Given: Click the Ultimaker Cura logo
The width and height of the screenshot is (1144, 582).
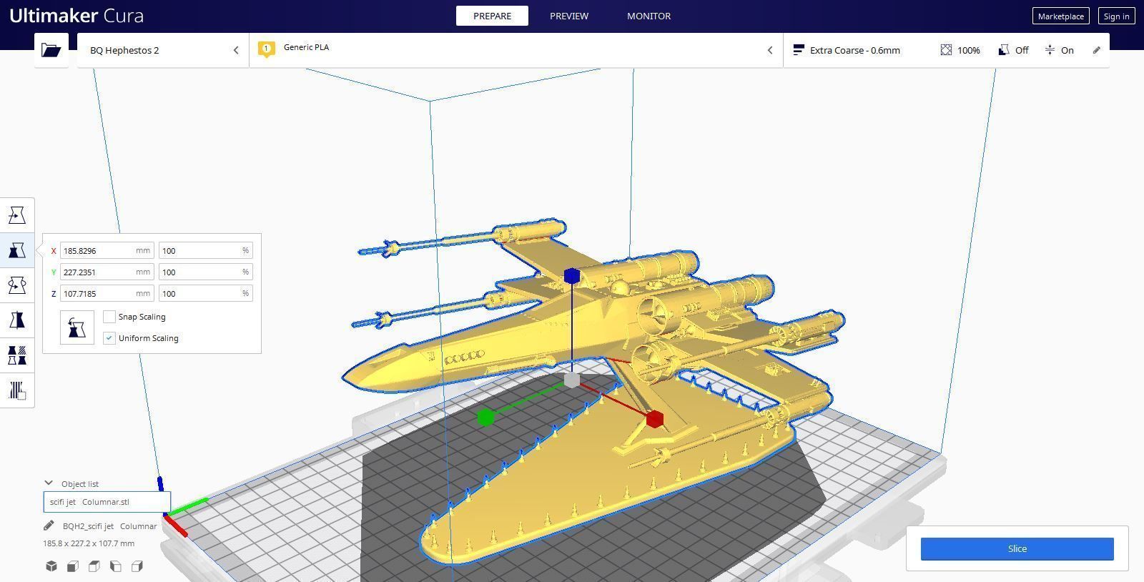Looking at the screenshot, I should [77, 16].
